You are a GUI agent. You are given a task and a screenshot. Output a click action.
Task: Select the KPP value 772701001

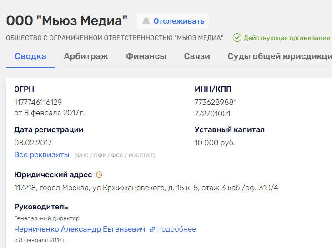[212, 114]
